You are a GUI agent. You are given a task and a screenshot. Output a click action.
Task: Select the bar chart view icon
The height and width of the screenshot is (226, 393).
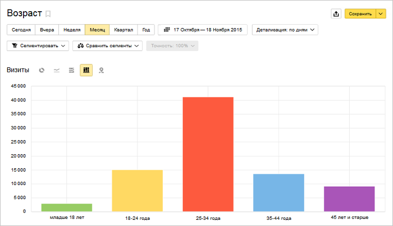tap(86, 70)
